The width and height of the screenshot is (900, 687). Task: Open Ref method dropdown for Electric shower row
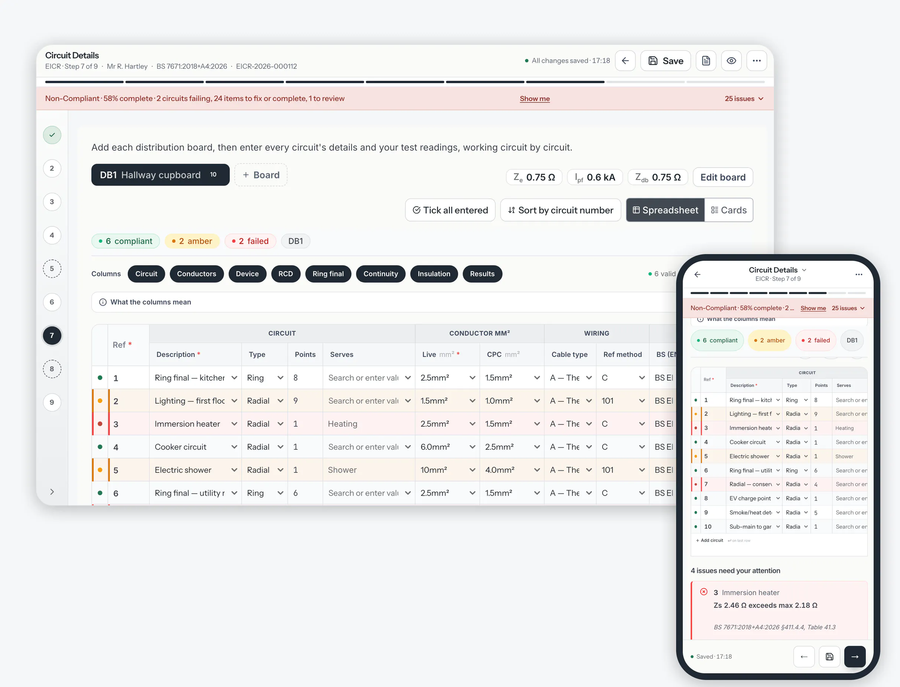tap(623, 470)
